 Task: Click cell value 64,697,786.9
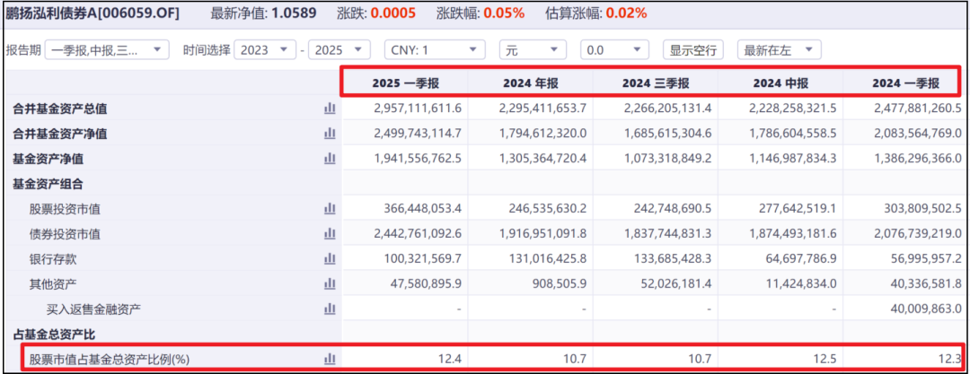tap(801, 258)
